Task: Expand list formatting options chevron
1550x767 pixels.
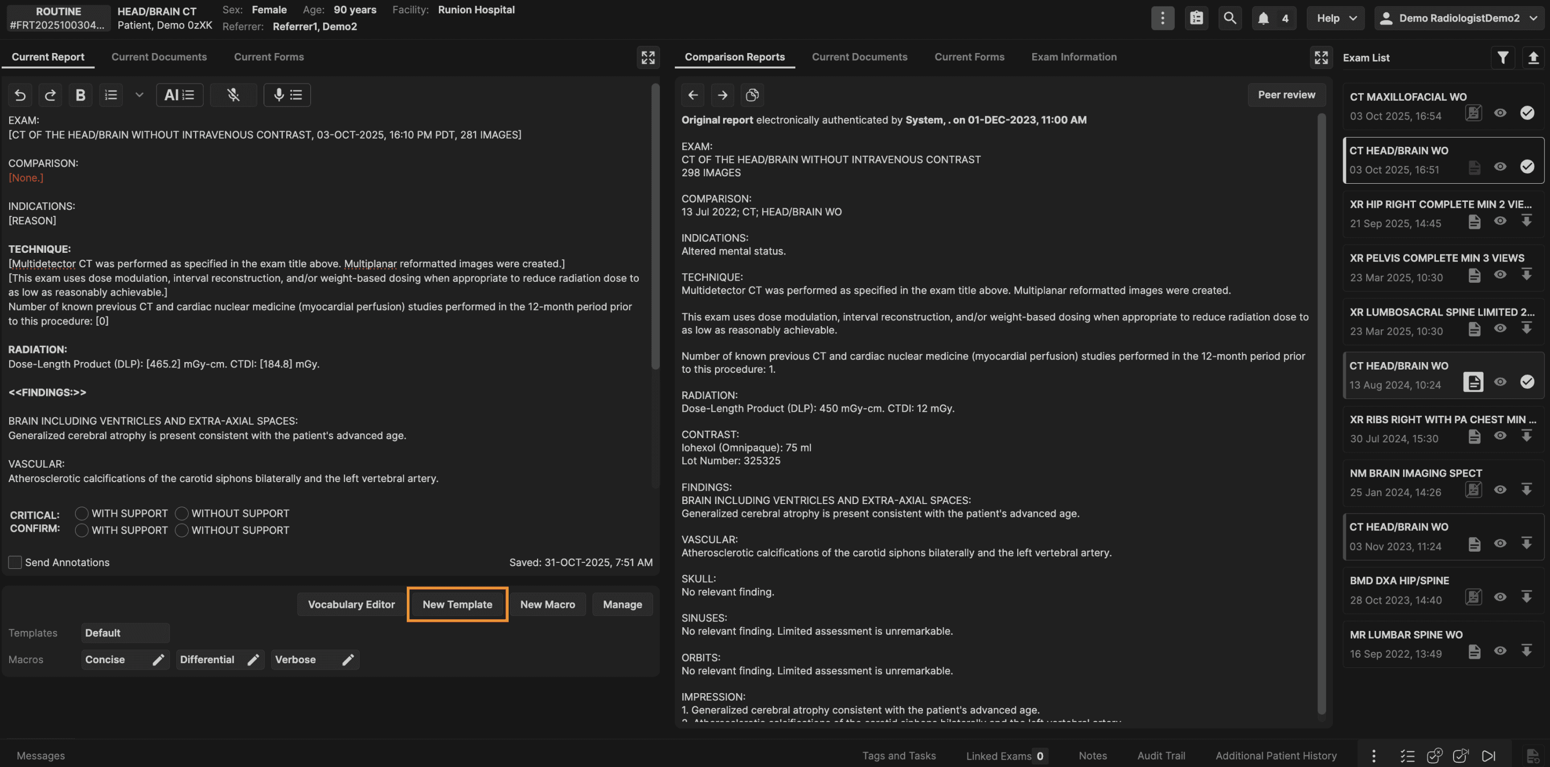Action: point(139,95)
